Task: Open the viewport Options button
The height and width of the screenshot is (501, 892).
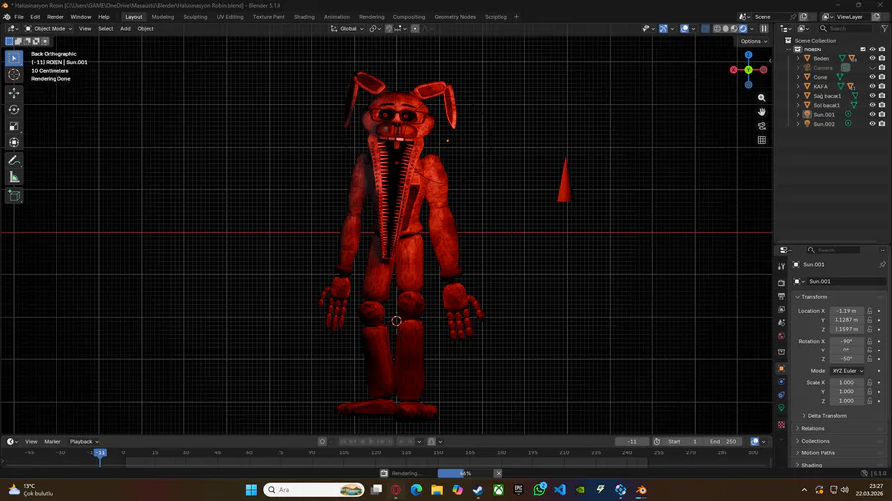Action: point(753,41)
